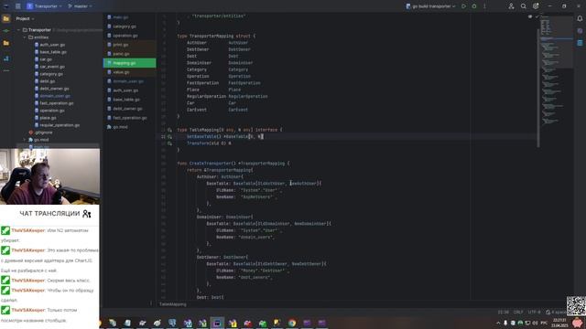Open the Database tool window

click(580, 43)
